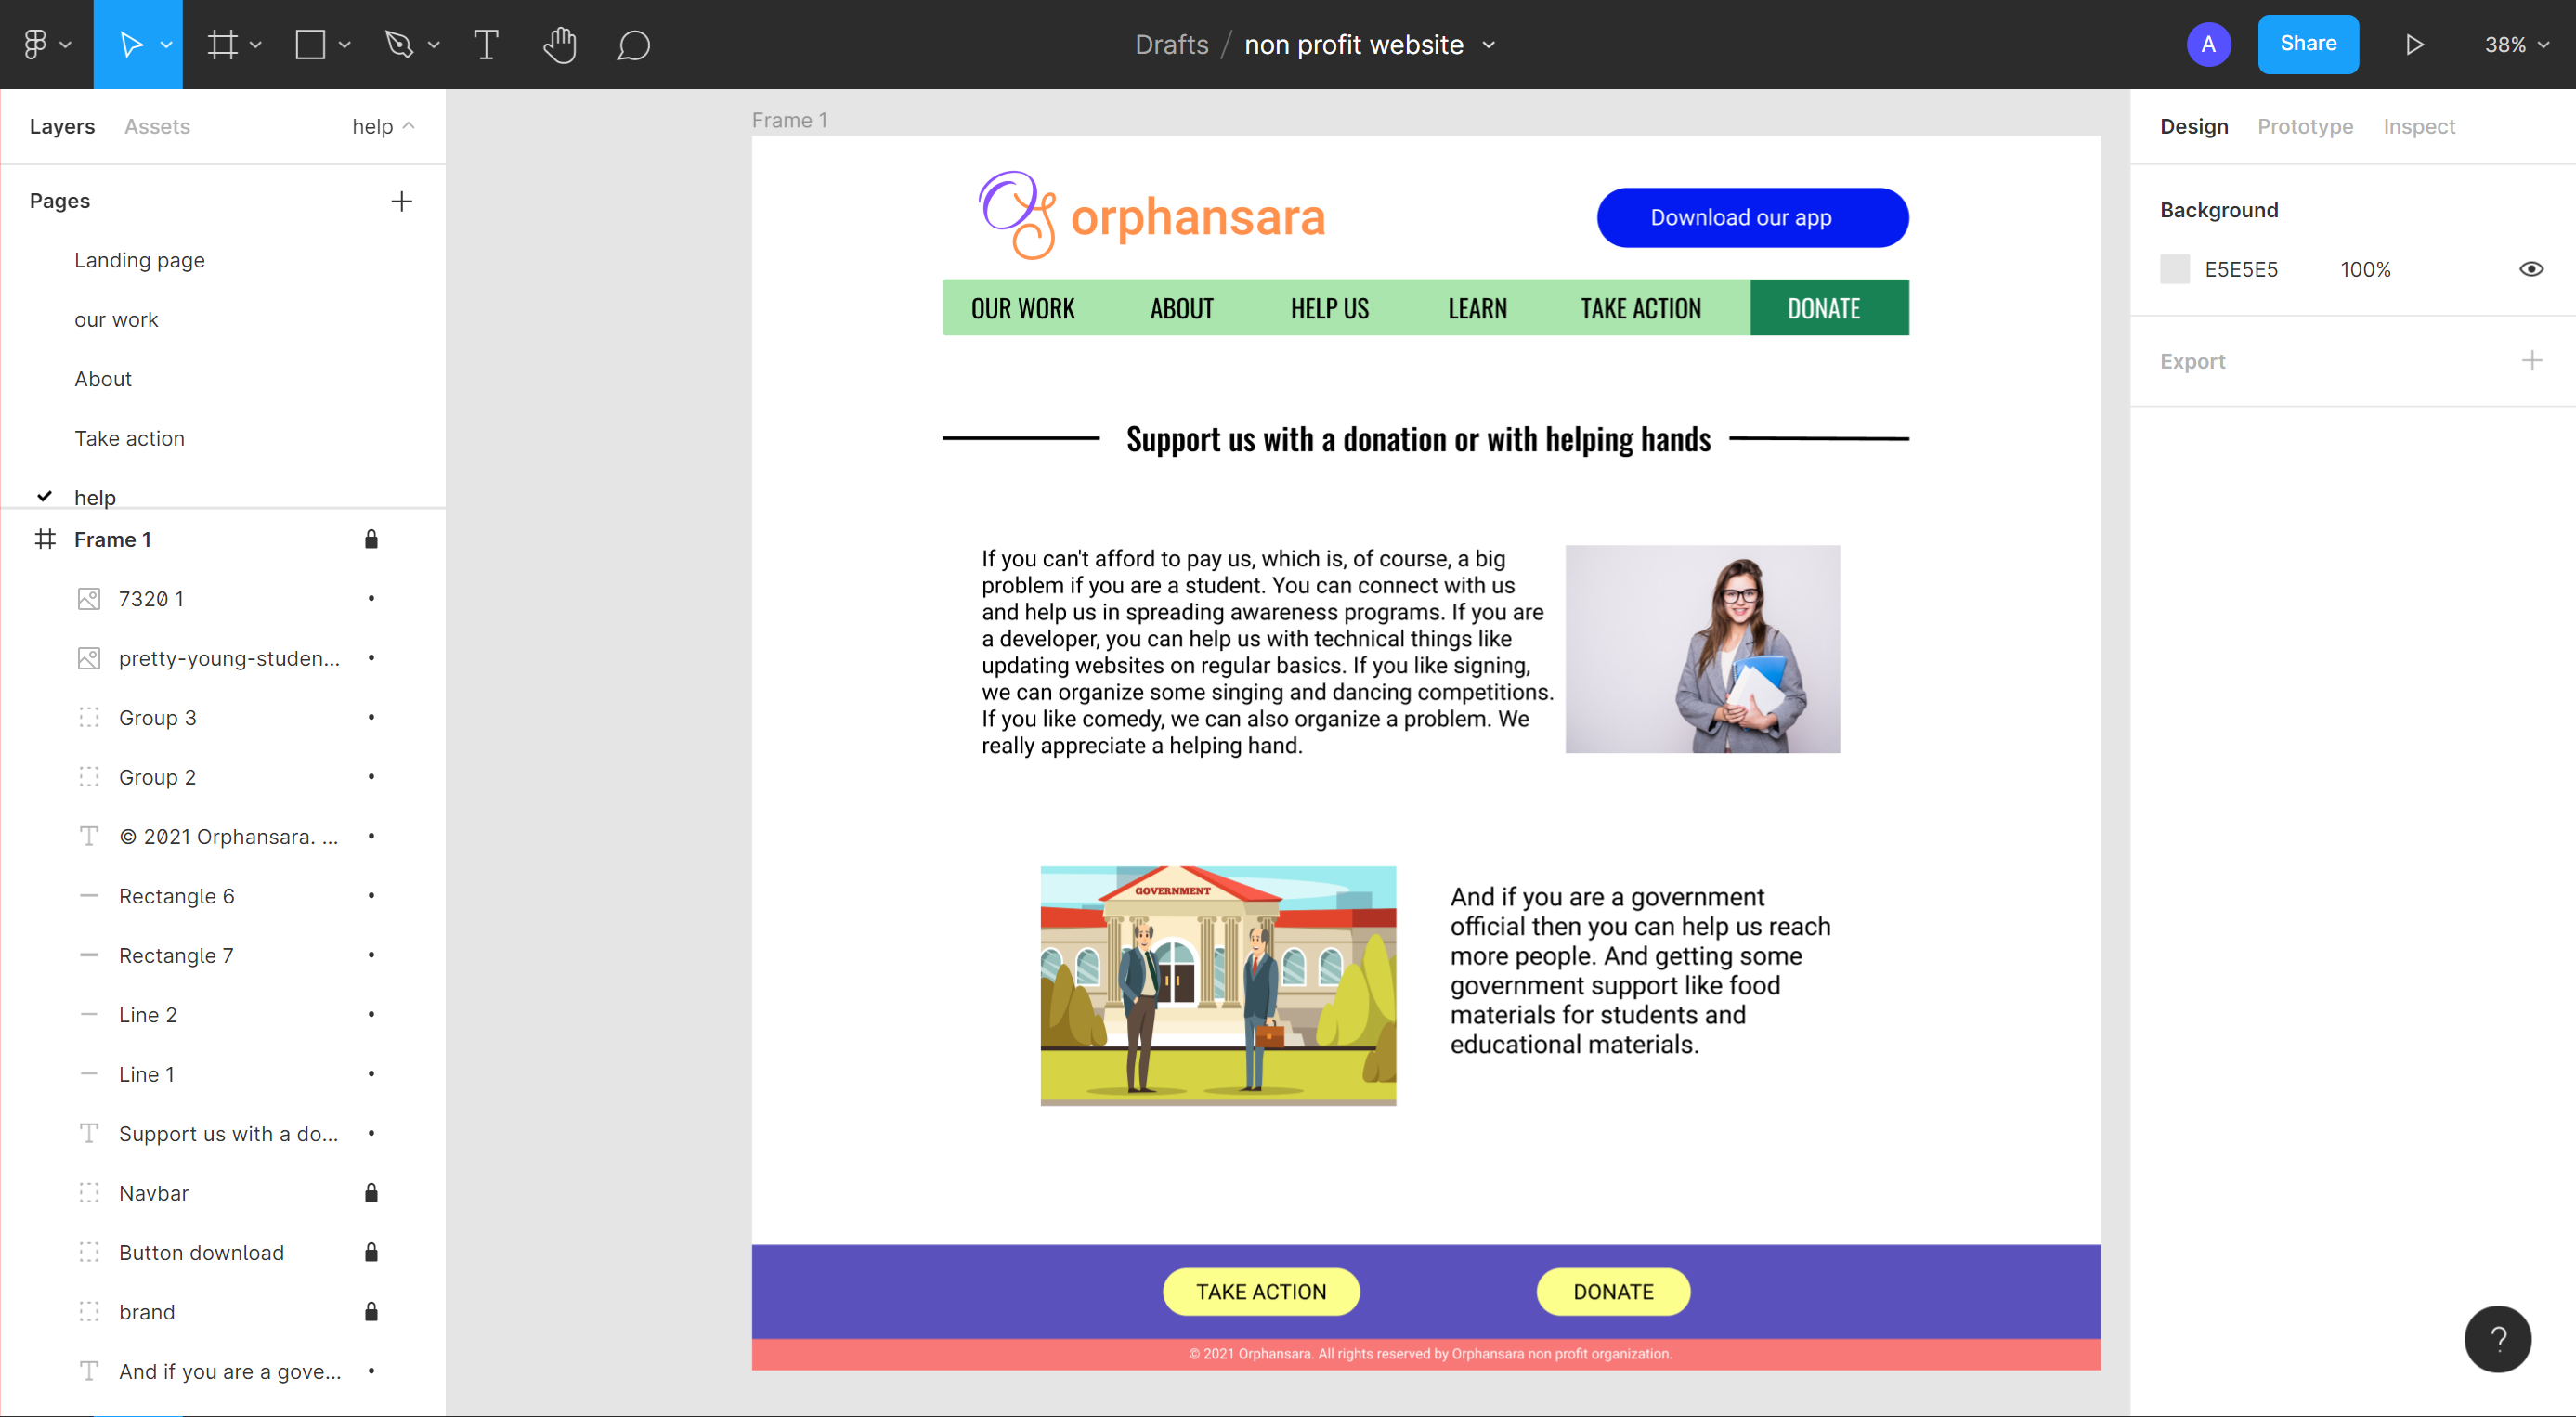Unlock the brand layer

coord(371,1311)
